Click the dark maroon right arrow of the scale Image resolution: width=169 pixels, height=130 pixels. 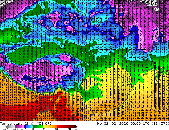(x=77, y=127)
